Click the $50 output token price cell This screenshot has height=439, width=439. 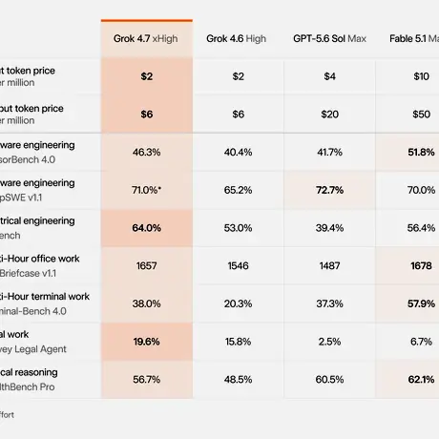pyautogui.click(x=421, y=115)
